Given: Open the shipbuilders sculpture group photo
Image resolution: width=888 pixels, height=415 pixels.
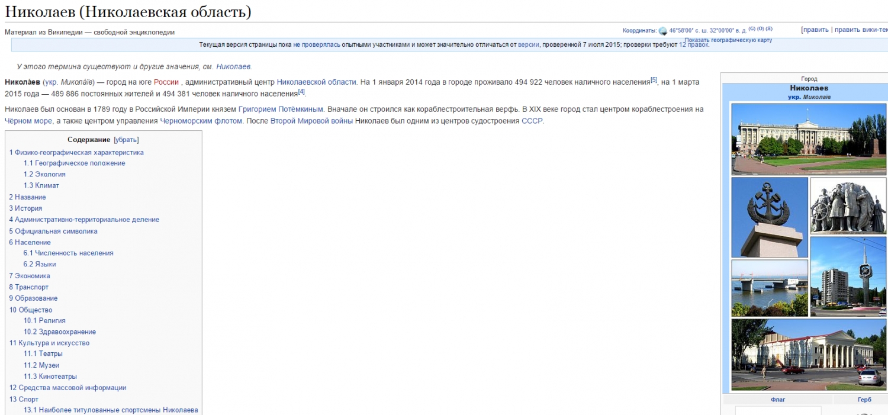Looking at the screenshot, I should click(848, 206).
